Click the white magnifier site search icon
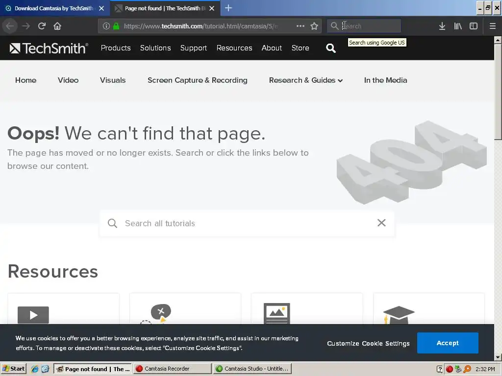502x376 pixels. [x=331, y=48]
